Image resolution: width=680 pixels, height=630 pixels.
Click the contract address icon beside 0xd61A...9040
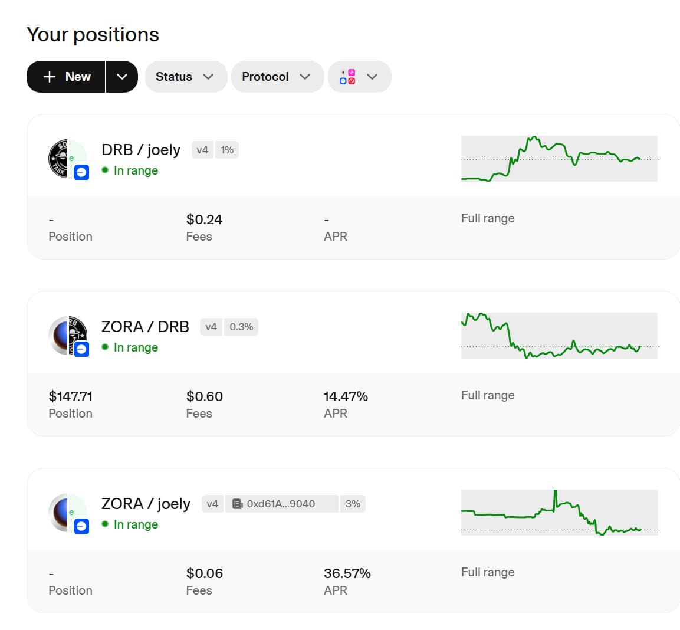point(237,504)
